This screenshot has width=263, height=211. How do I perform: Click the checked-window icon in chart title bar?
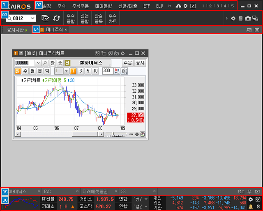click(110, 53)
